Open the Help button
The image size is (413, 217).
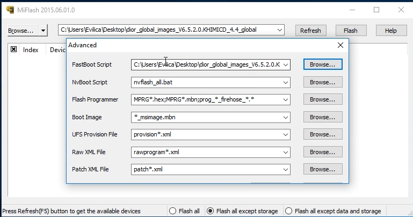391,31
